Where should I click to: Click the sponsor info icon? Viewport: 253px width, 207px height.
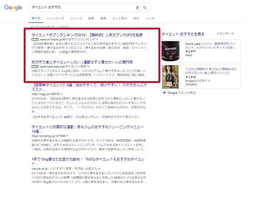pos(233,34)
